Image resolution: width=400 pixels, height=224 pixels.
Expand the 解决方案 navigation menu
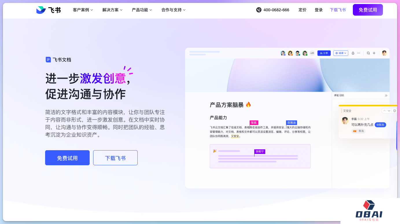[112, 10]
